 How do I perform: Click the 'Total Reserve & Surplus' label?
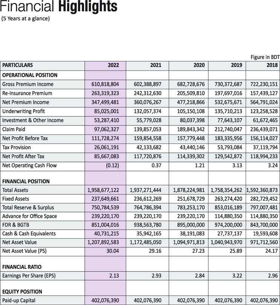(28, 207)
